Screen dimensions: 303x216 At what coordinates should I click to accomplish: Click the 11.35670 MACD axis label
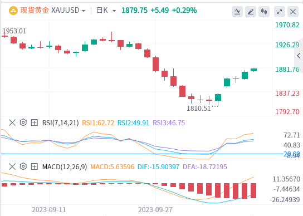click(x=286, y=179)
